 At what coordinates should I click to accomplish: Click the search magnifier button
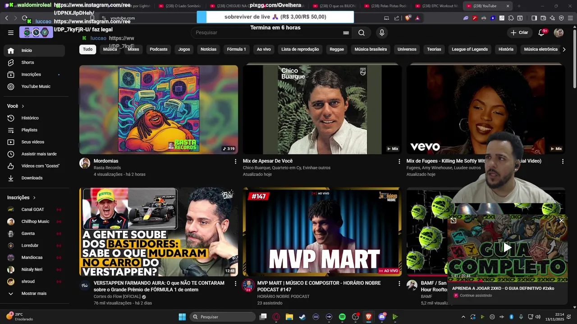(362, 32)
